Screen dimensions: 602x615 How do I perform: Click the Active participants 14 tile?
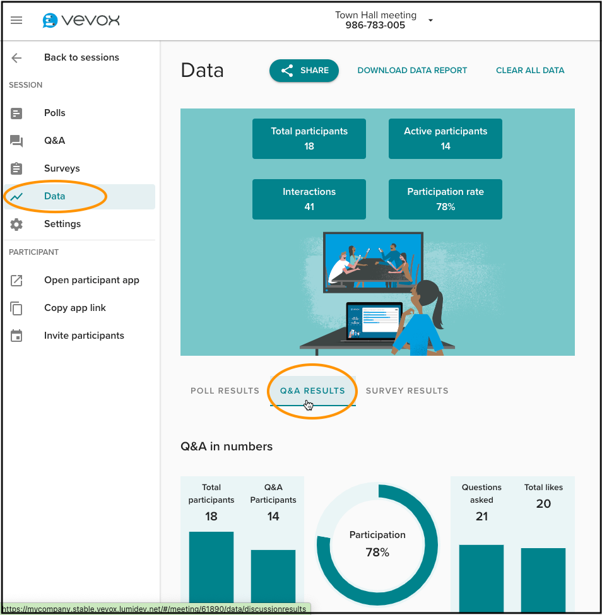click(x=446, y=139)
